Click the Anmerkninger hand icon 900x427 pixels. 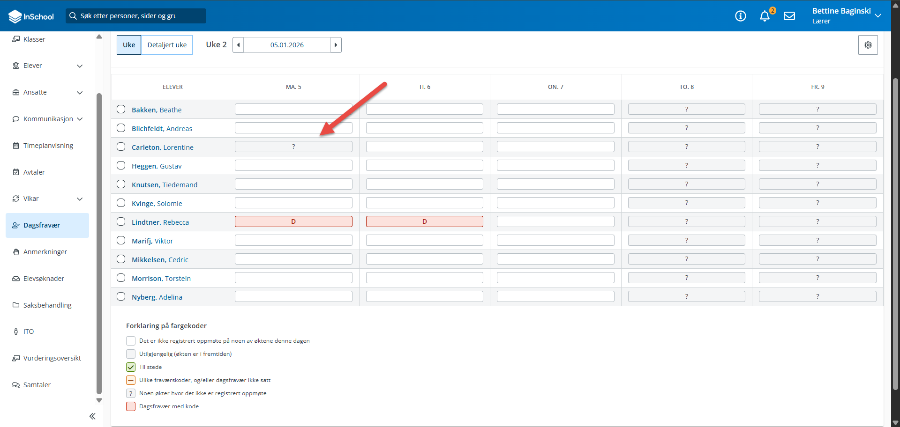pyautogui.click(x=16, y=252)
